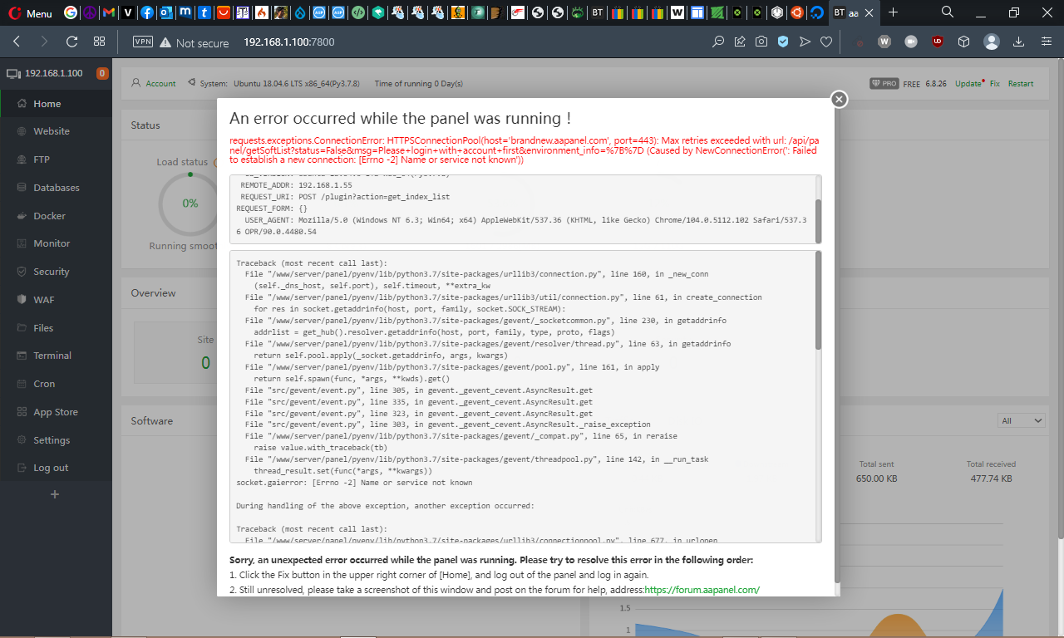1064x638 pixels.
Task: Switch to the Gmail tab
Action: click(x=109, y=12)
